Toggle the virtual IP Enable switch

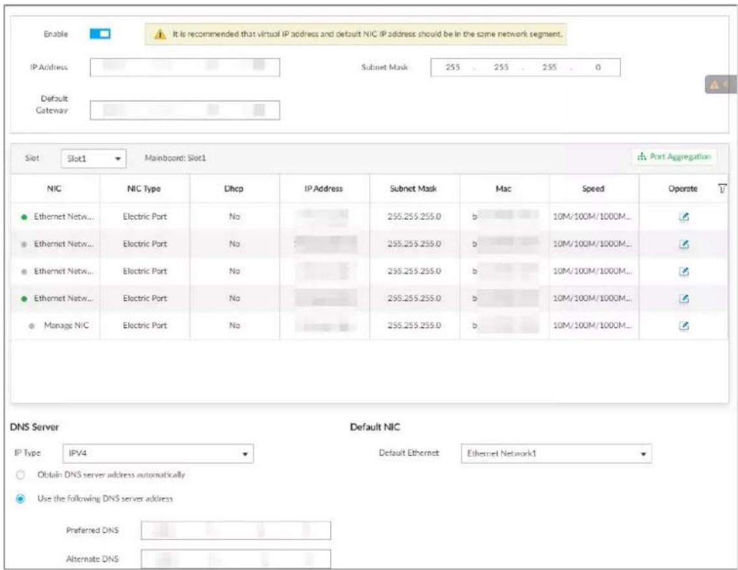[100, 34]
